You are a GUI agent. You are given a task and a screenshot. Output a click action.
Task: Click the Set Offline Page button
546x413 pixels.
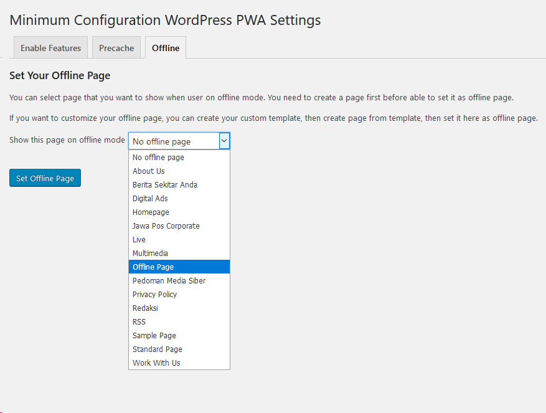tap(45, 178)
